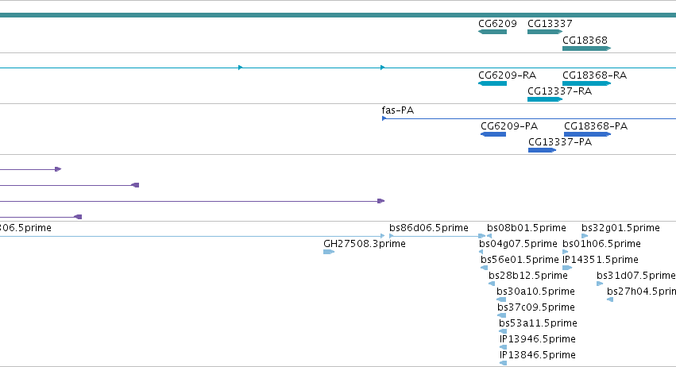The width and height of the screenshot is (676, 367).
Task: Select the bs01h06.5prime EST feature
Action: point(566,252)
